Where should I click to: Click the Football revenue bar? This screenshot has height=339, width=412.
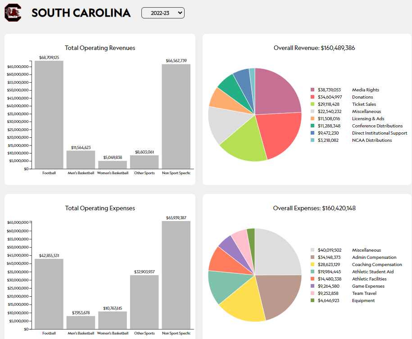(49, 115)
